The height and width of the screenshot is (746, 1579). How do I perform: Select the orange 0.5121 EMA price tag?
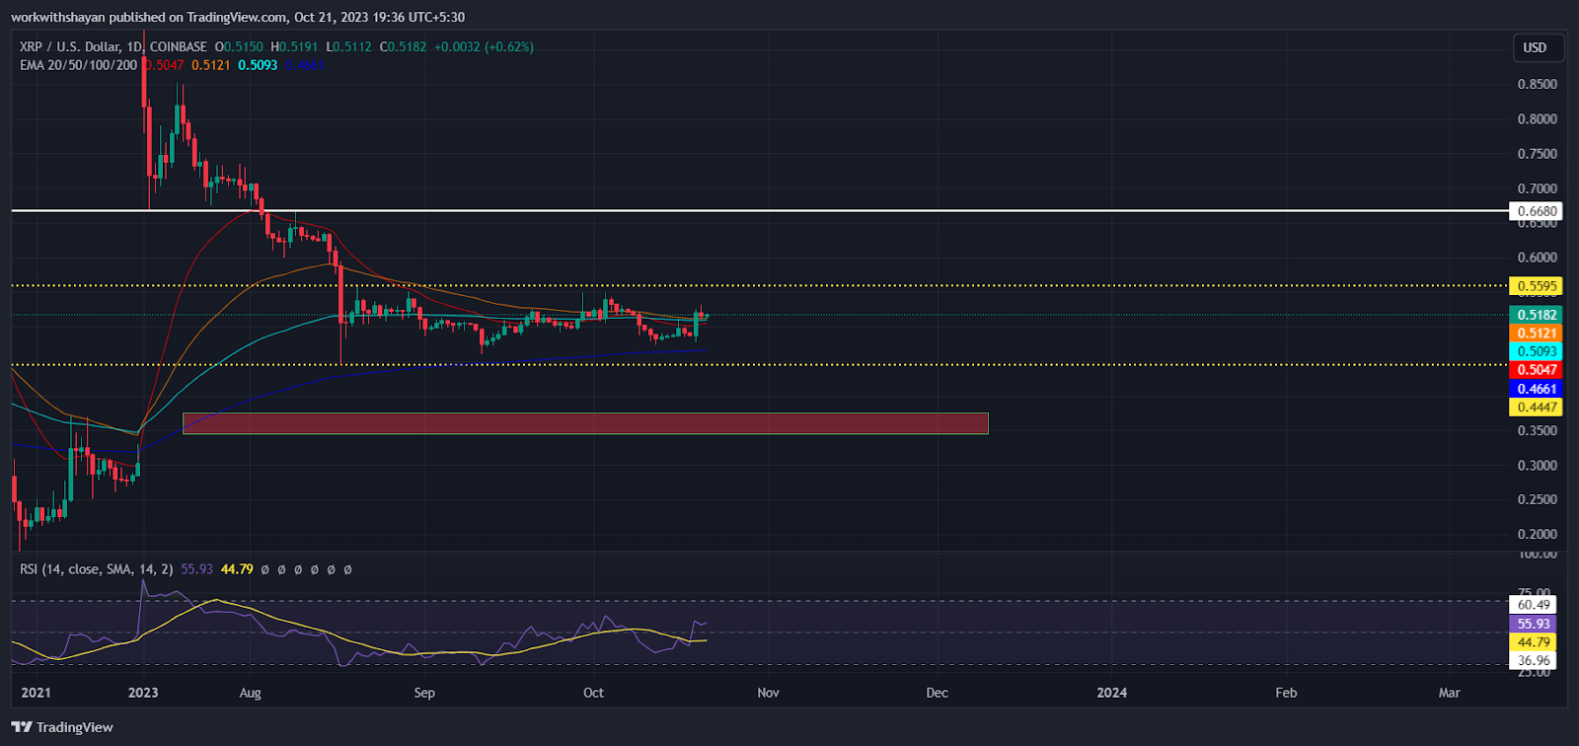(1537, 334)
